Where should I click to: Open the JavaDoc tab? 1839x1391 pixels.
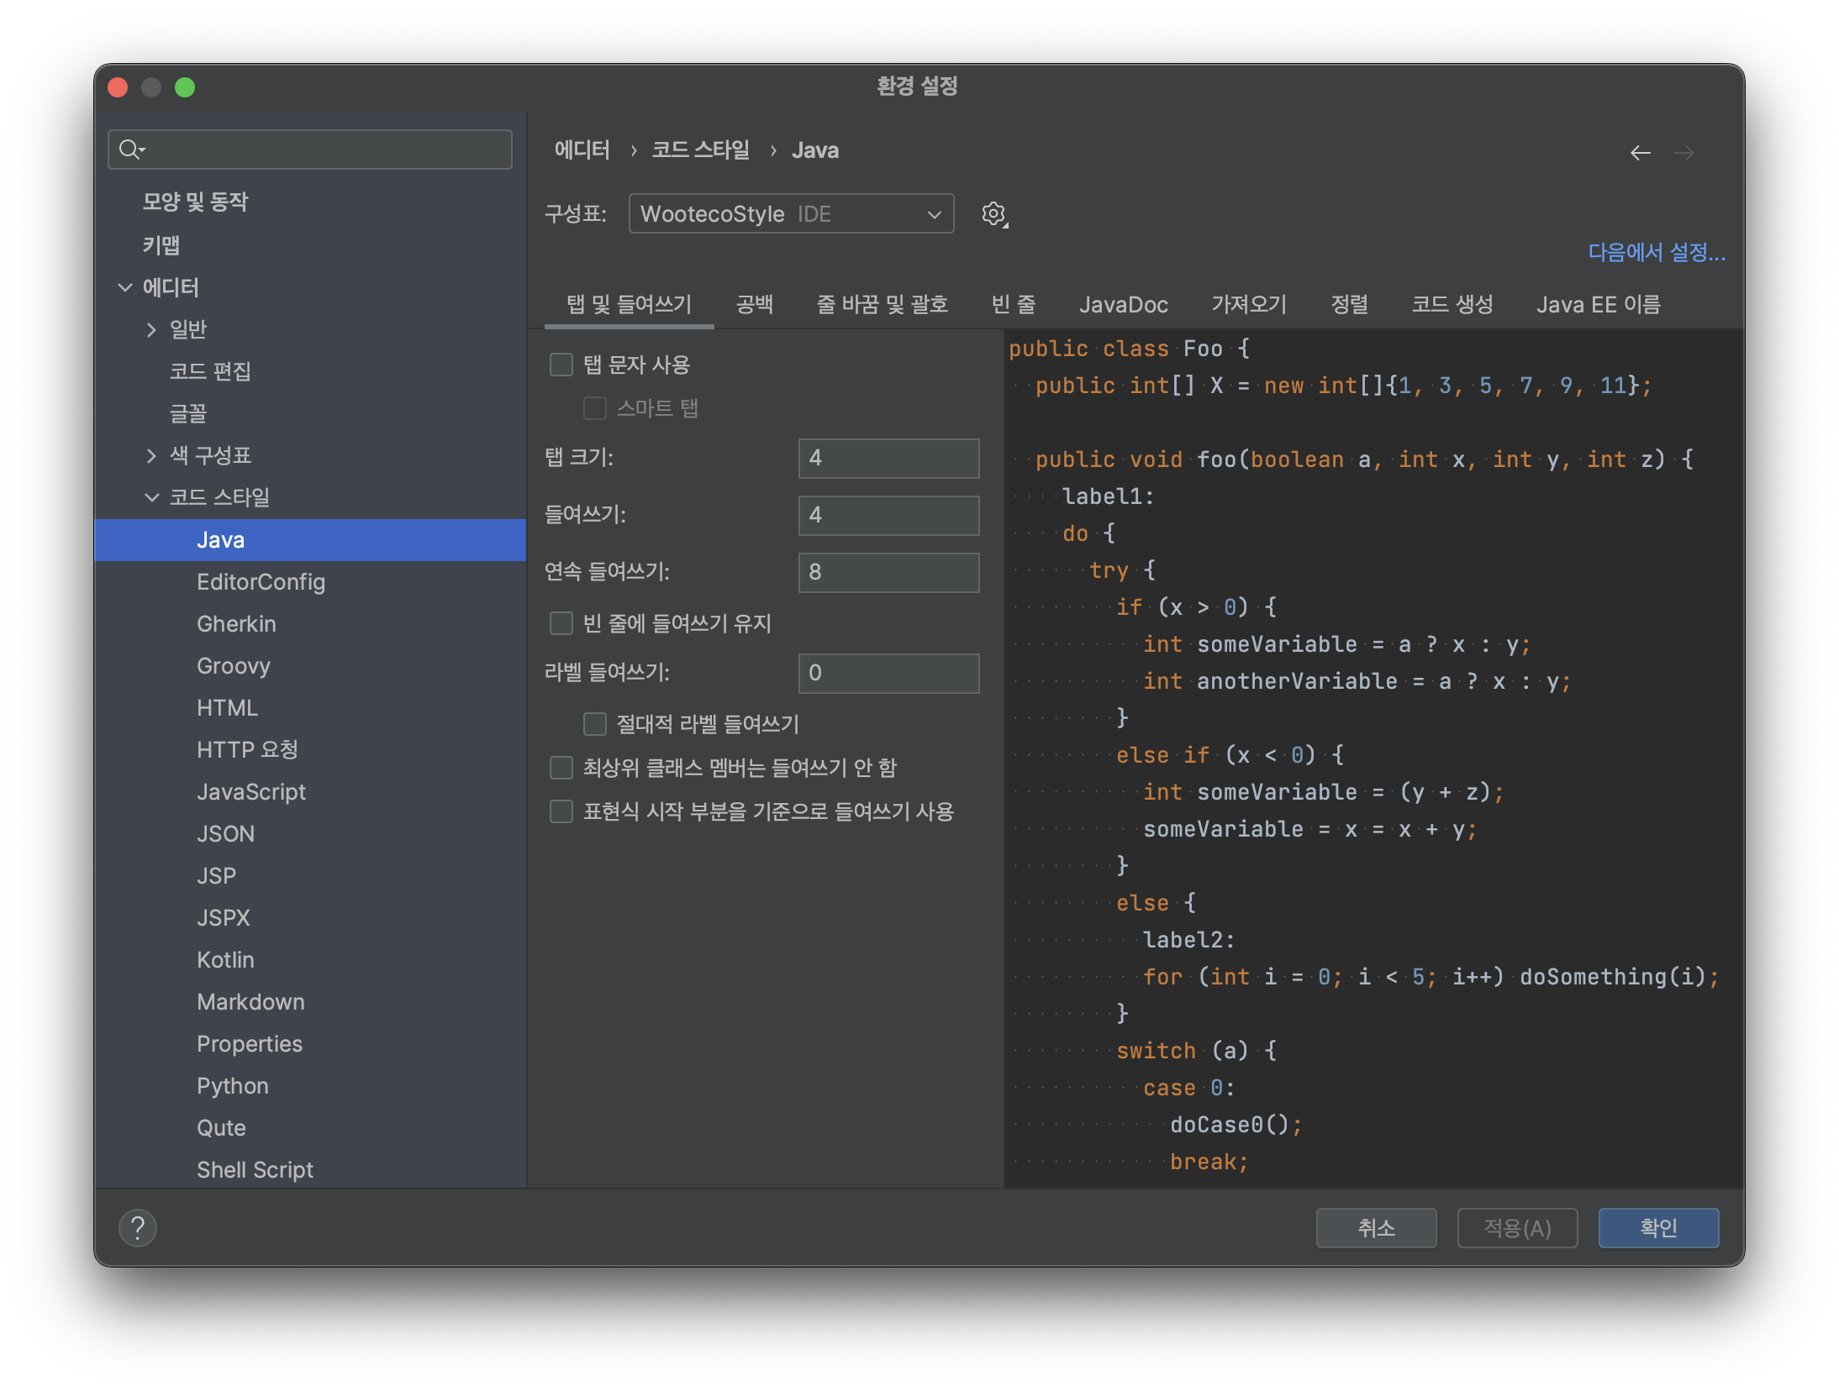point(1123,304)
